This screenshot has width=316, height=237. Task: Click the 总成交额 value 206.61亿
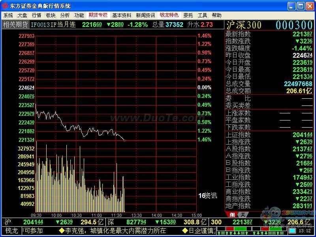(299, 91)
